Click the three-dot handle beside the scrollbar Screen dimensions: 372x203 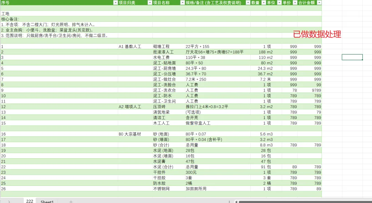pos(229,202)
